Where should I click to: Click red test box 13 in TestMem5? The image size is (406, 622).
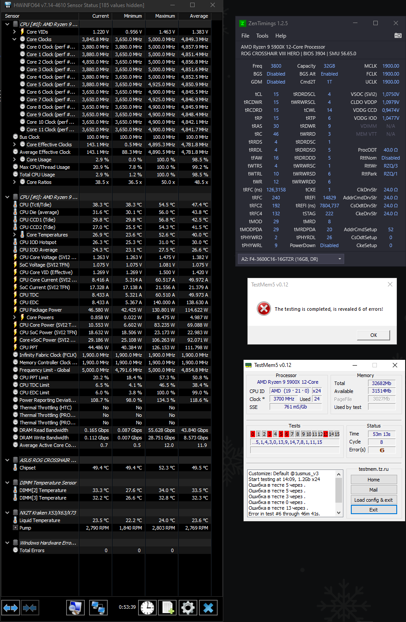326,434
